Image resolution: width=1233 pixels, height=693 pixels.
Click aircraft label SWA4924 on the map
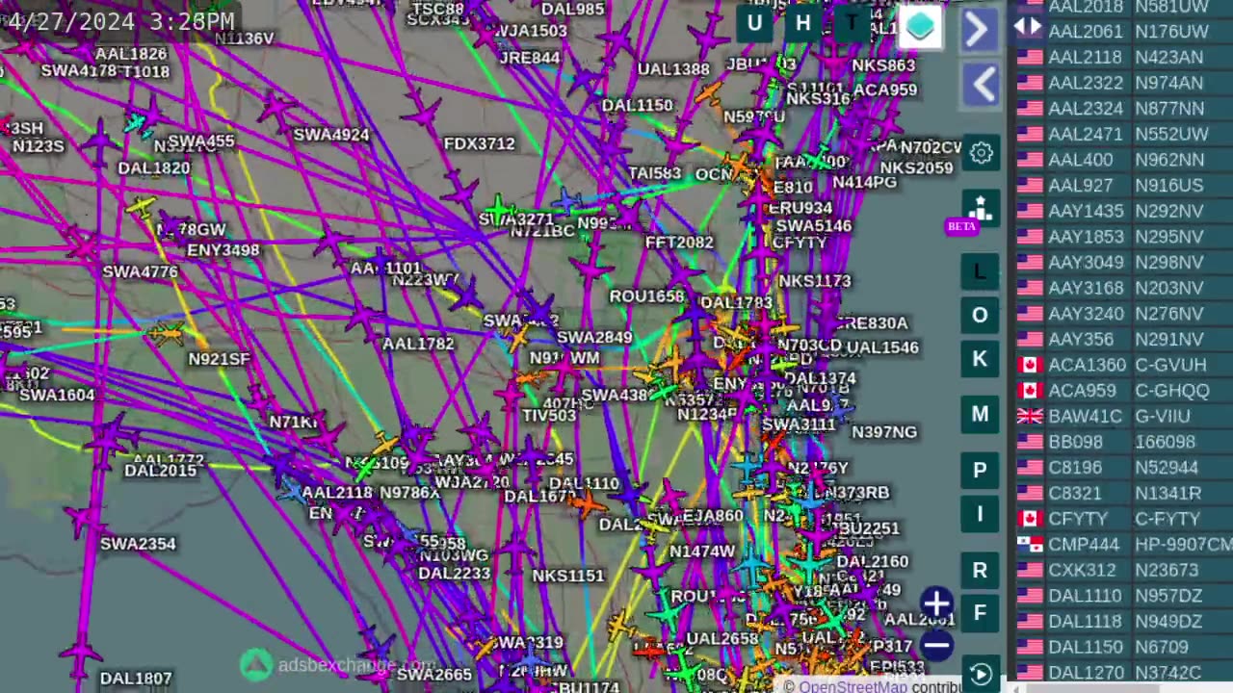point(331,135)
